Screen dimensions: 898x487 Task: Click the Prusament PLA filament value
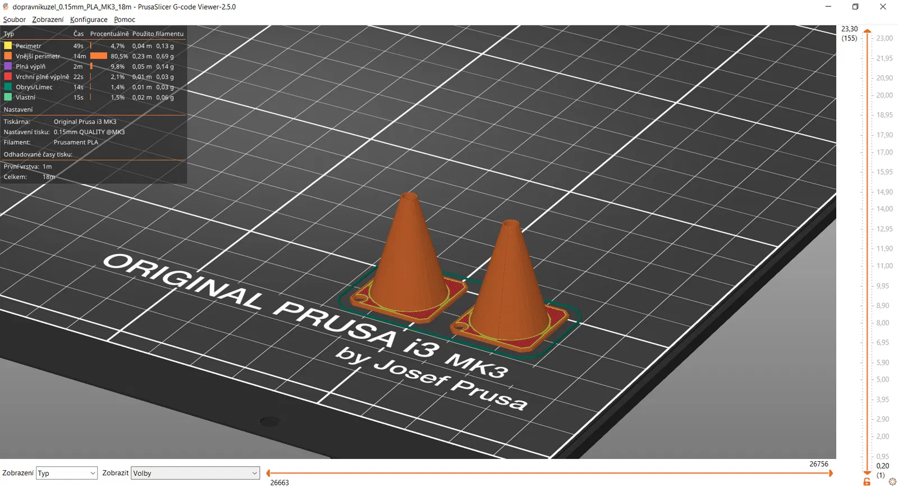(x=76, y=143)
